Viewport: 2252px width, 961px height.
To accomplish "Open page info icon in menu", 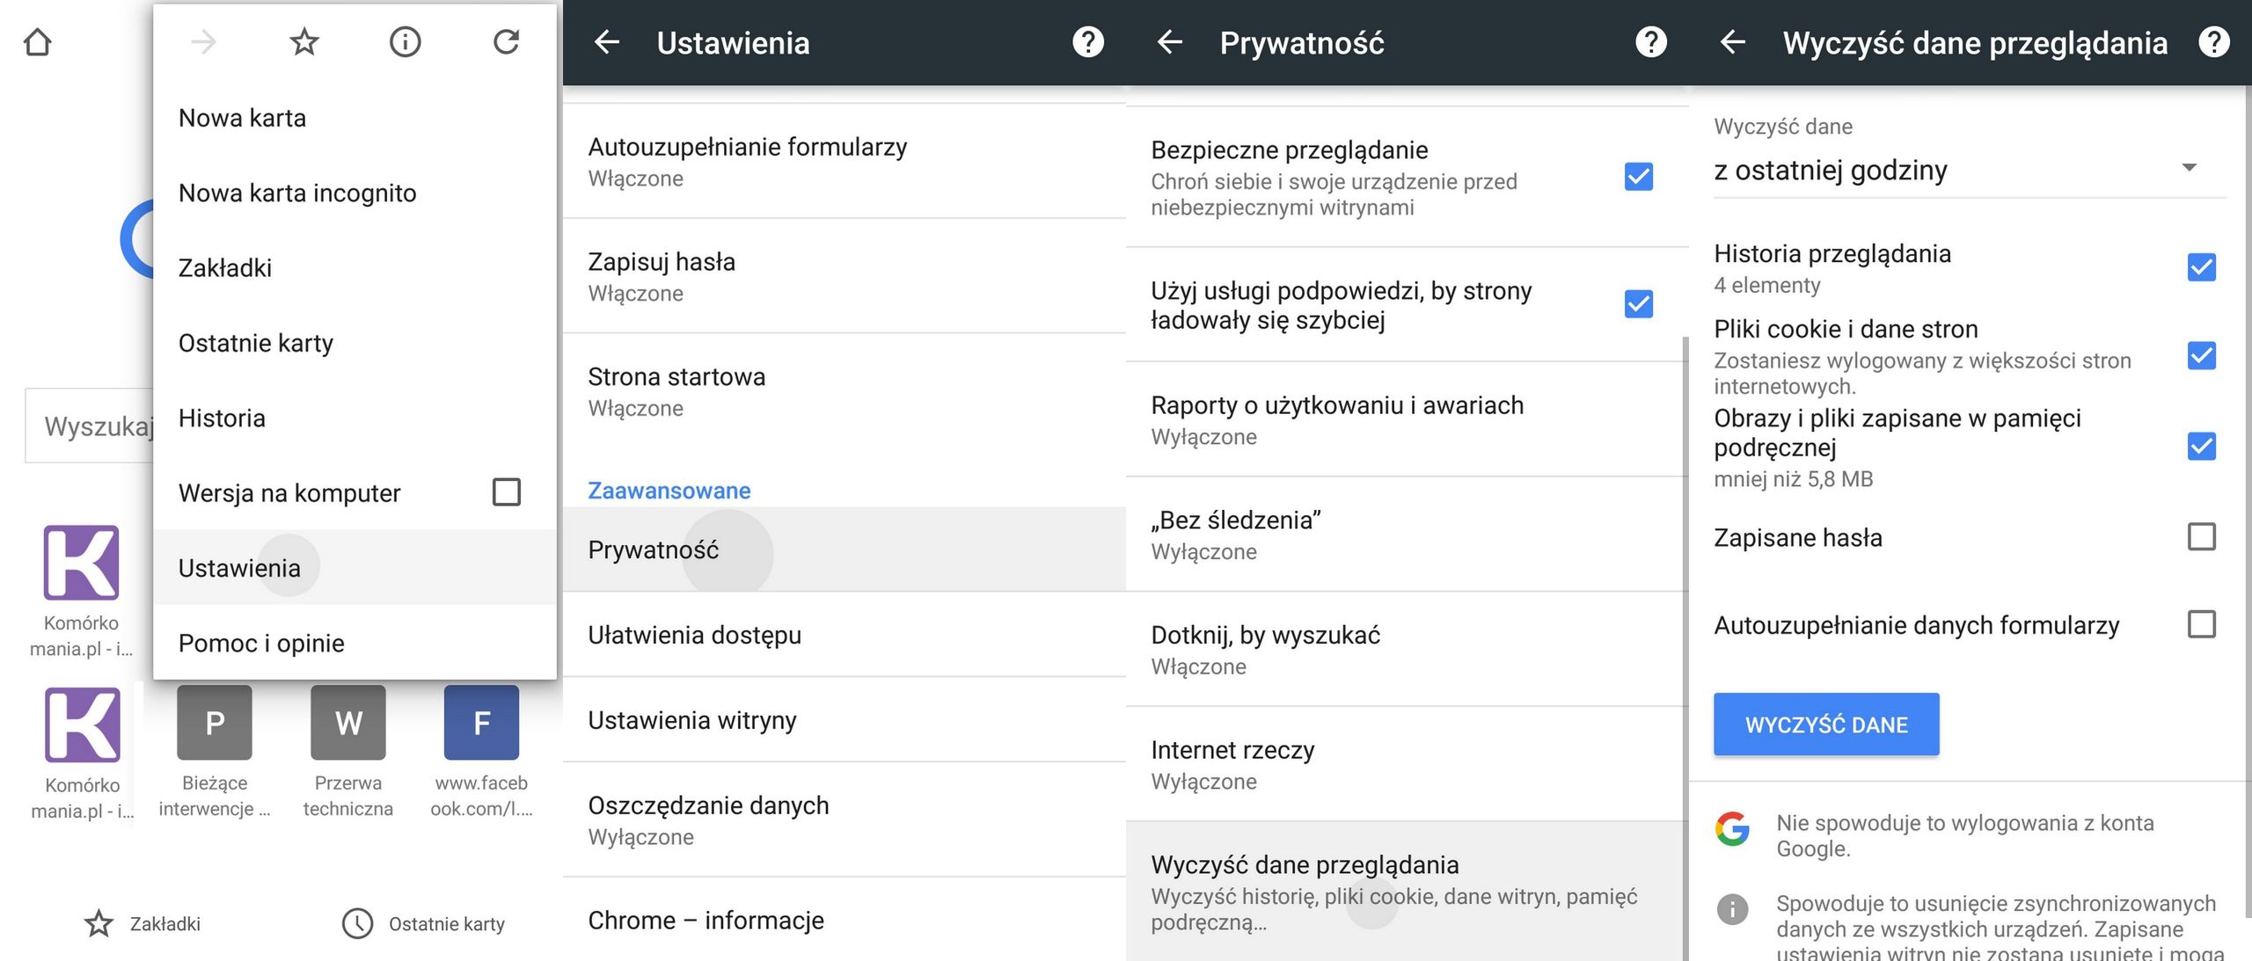I will point(405,42).
